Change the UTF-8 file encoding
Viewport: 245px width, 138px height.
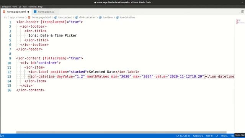click(x=209, y=136)
